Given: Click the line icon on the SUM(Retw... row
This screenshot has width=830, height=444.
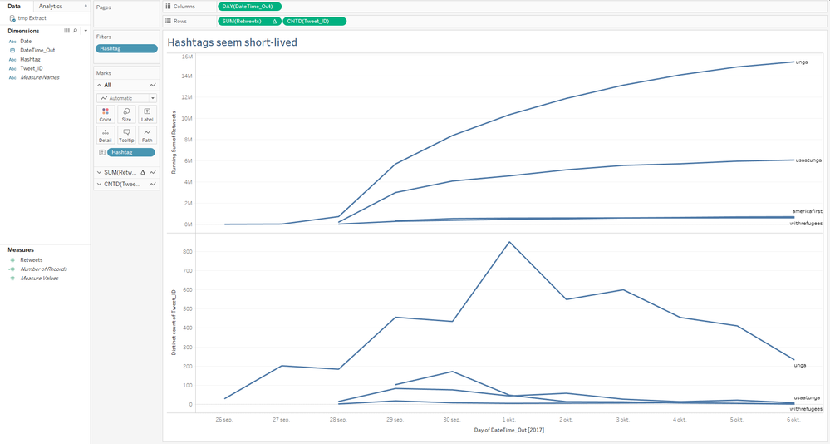Looking at the screenshot, I should pos(152,172).
